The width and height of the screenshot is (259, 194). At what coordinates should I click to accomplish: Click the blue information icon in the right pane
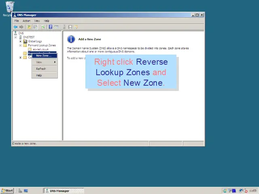point(71,39)
